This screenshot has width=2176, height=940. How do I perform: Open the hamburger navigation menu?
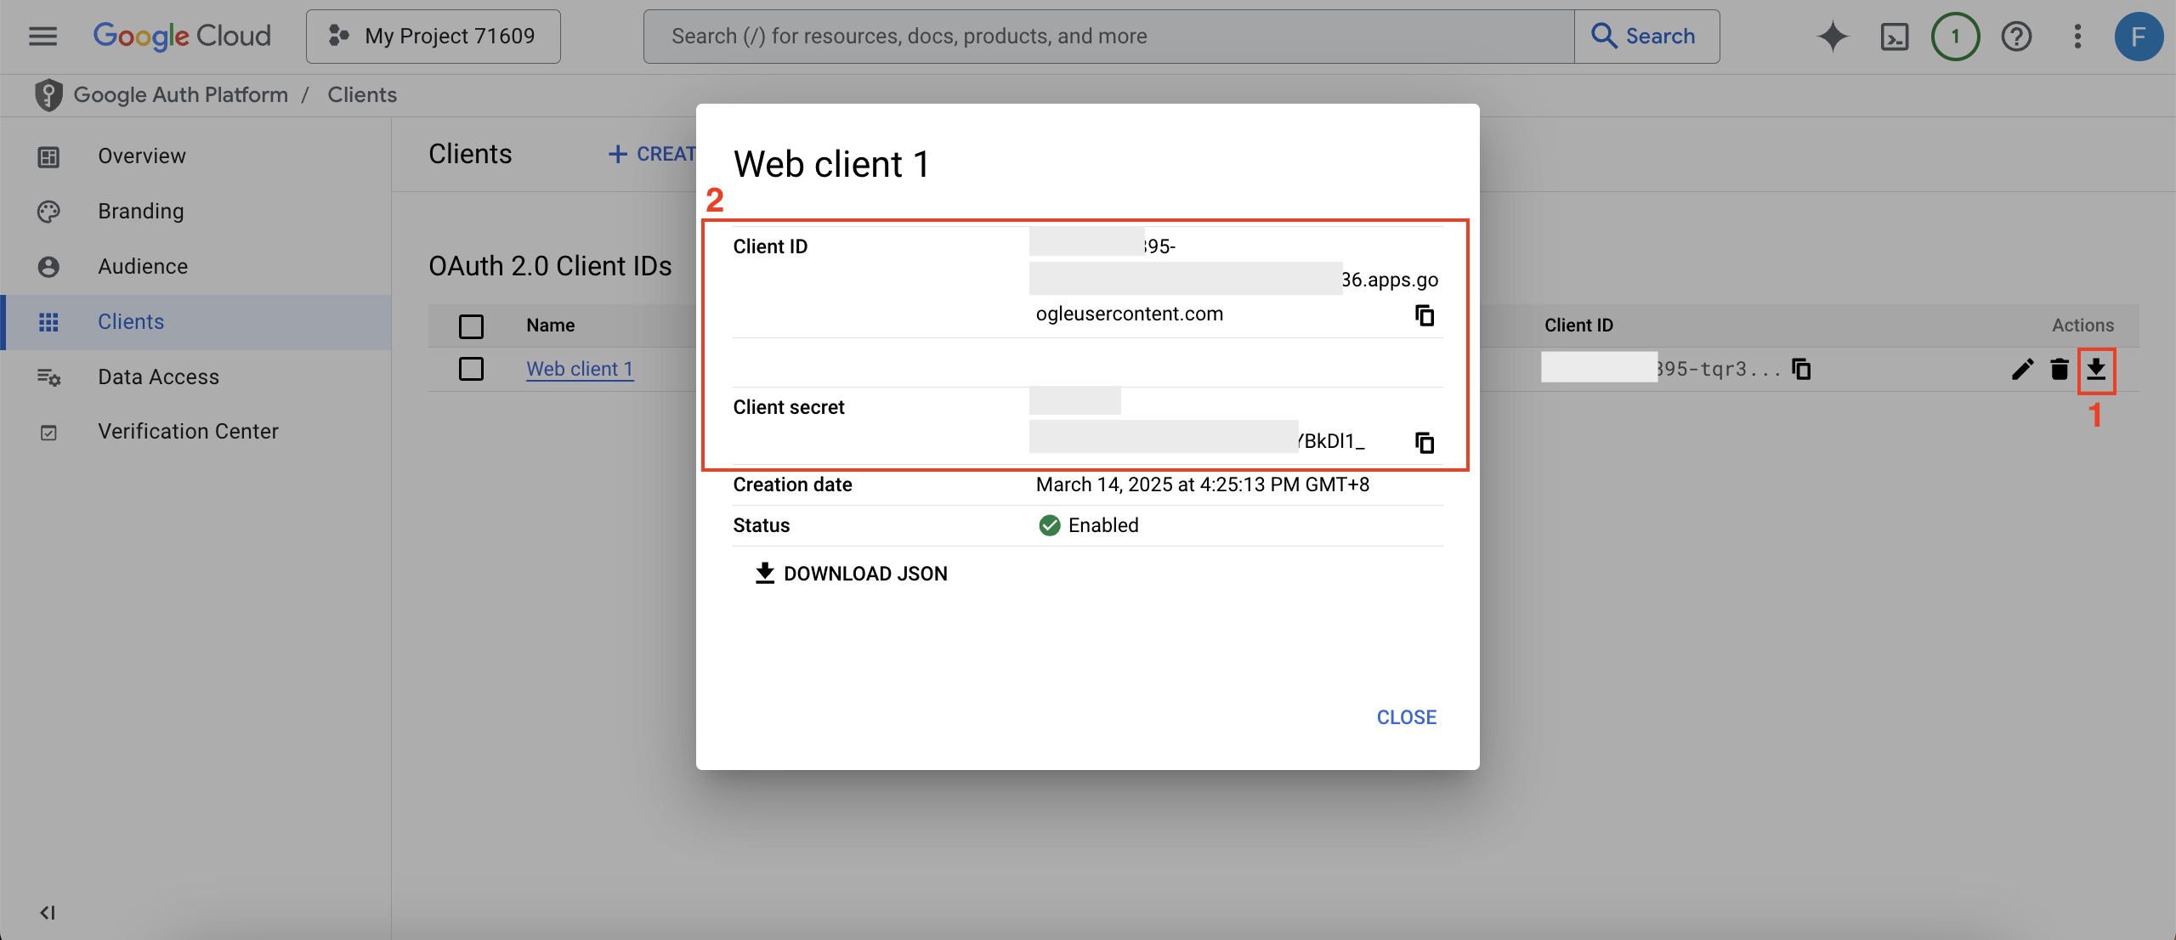click(42, 36)
